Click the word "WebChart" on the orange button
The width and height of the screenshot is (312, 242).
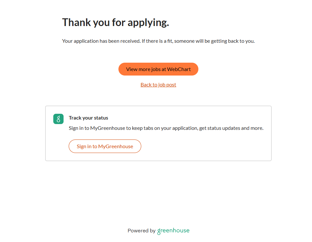coord(179,69)
